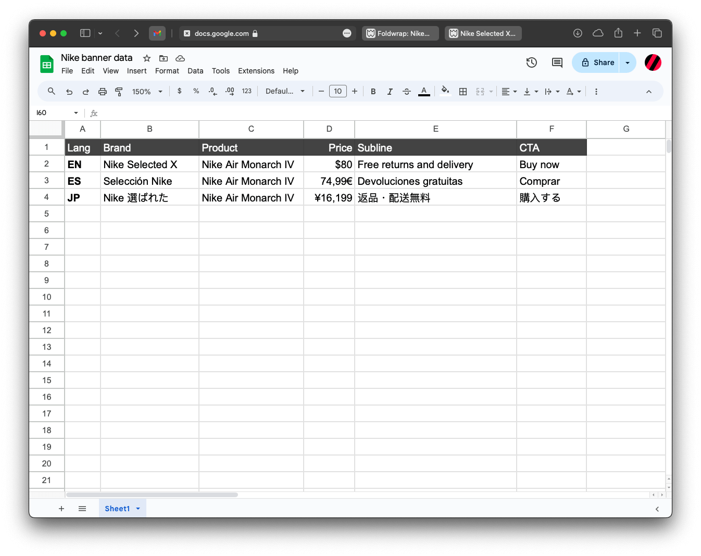This screenshot has height=556, width=701.
Task: Click the search menus magnifier icon
Action: pyautogui.click(x=51, y=91)
